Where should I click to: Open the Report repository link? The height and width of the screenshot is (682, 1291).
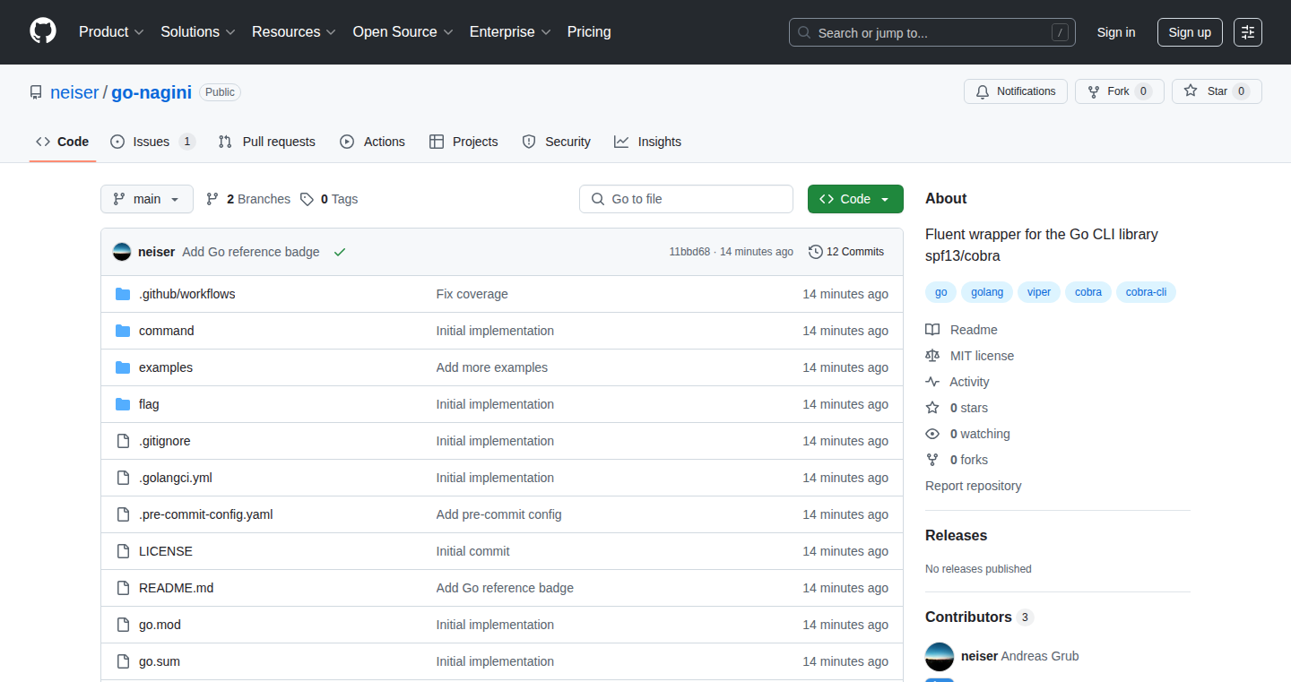(974, 486)
